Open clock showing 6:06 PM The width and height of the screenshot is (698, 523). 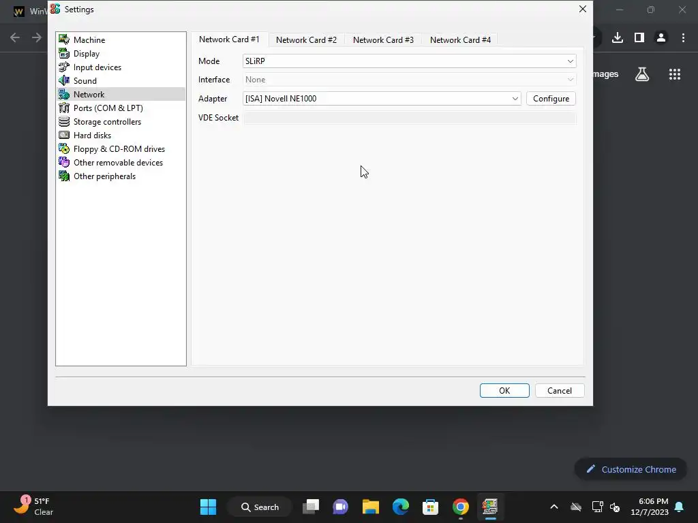tap(650, 507)
